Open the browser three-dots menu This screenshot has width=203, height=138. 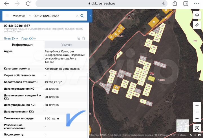click(197, 4)
